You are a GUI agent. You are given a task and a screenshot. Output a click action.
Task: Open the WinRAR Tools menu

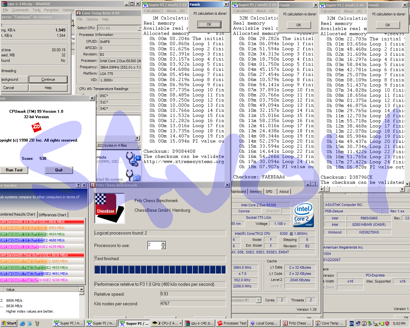pyautogui.click(x=37, y=10)
